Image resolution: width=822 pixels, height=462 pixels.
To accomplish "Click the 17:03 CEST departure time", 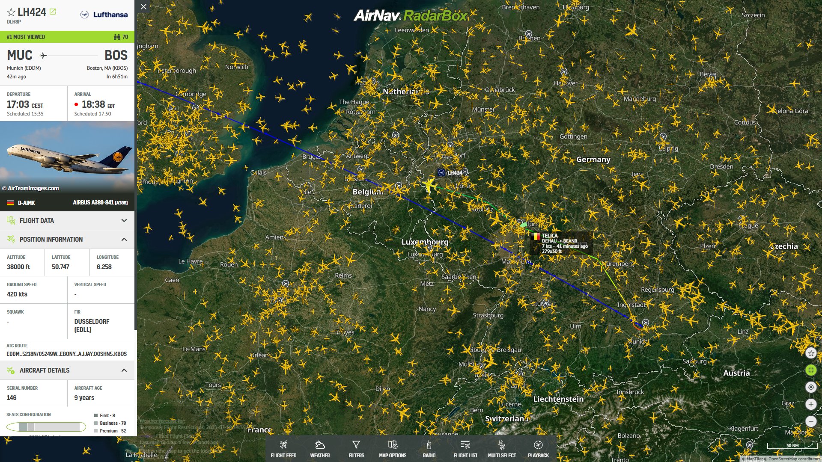I will point(25,104).
